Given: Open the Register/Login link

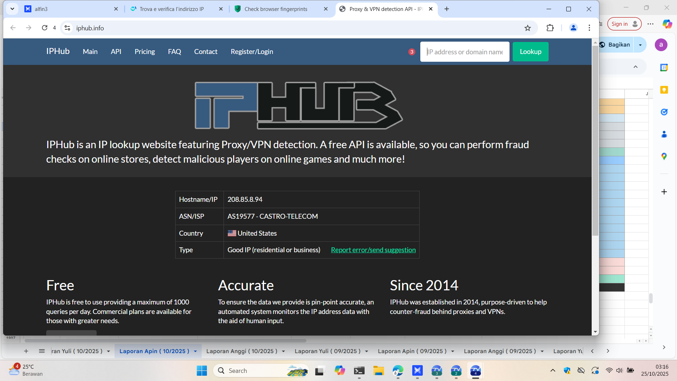Looking at the screenshot, I should (x=252, y=52).
